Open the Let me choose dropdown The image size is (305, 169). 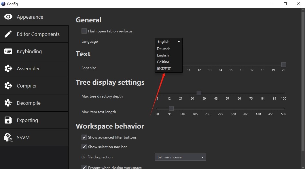(x=180, y=157)
